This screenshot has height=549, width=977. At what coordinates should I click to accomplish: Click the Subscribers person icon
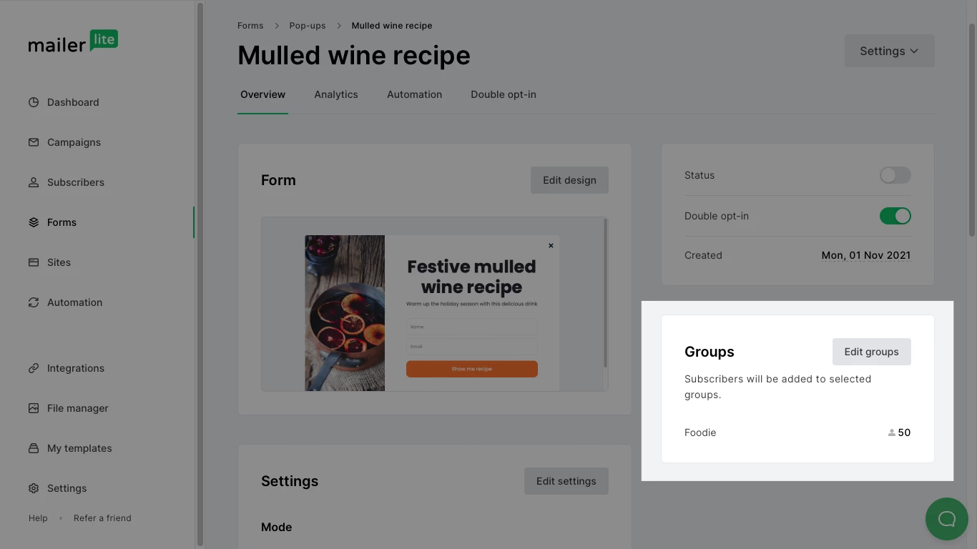34,182
